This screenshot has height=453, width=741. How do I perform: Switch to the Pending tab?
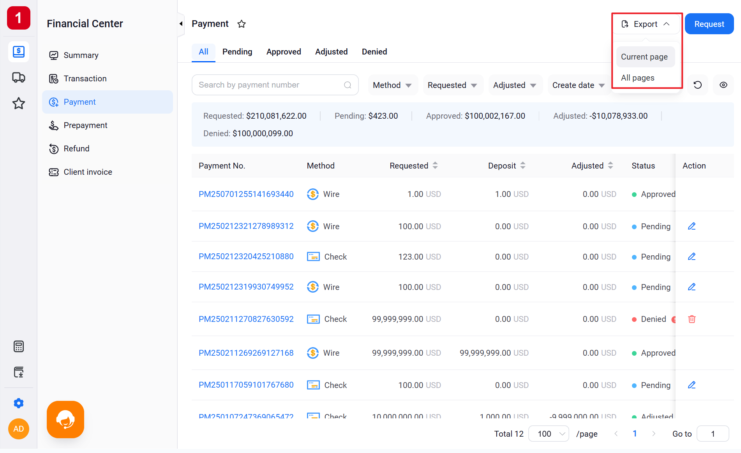click(237, 52)
